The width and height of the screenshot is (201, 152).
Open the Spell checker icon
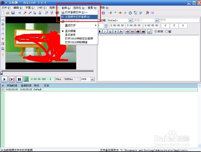coord(141,13)
